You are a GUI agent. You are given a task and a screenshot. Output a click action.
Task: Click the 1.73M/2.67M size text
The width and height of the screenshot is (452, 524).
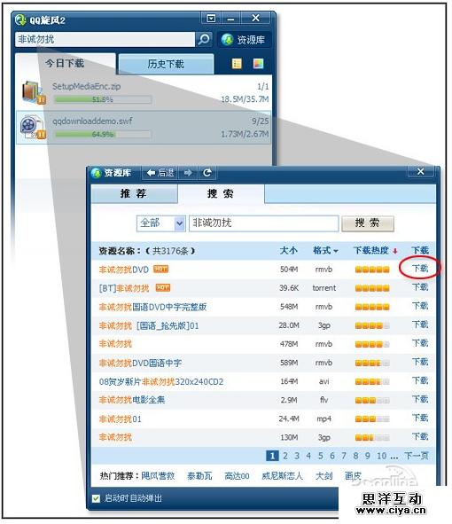[245, 135]
